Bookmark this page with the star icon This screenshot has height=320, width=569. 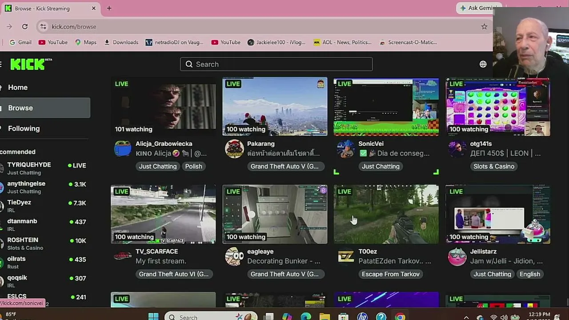click(x=484, y=27)
